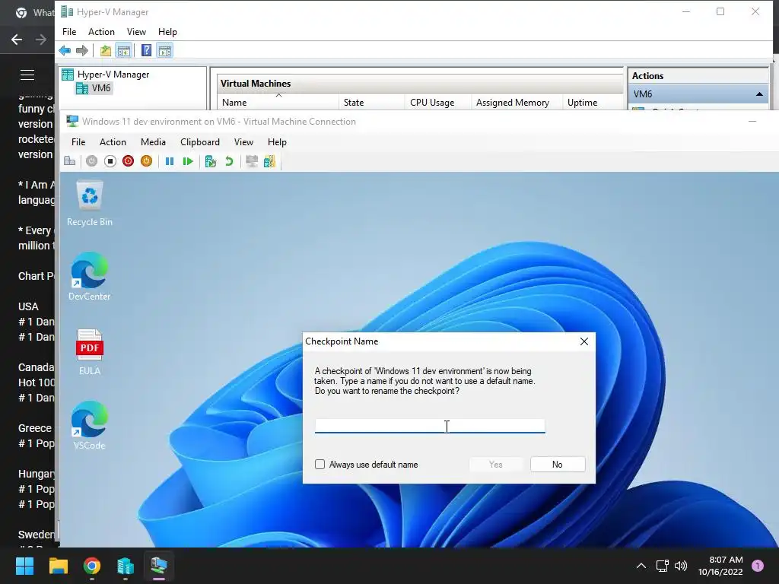Select DevCenter shortcut on VM desktop
The width and height of the screenshot is (779, 584).
pos(90,277)
